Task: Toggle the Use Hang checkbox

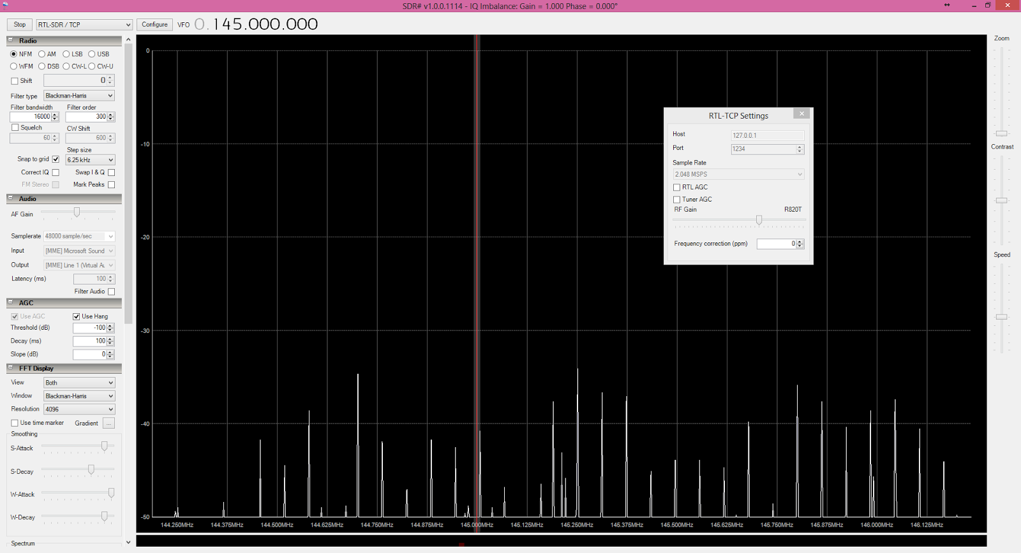Action: point(76,316)
